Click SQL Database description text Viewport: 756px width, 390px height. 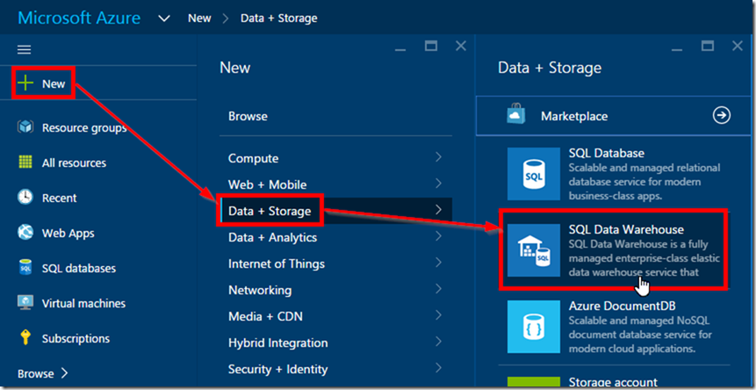(x=644, y=182)
